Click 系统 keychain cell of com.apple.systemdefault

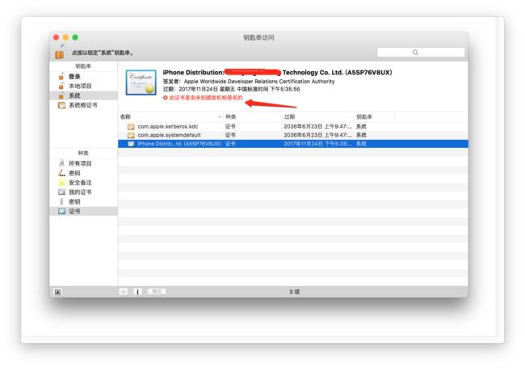click(x=361, y=135)
